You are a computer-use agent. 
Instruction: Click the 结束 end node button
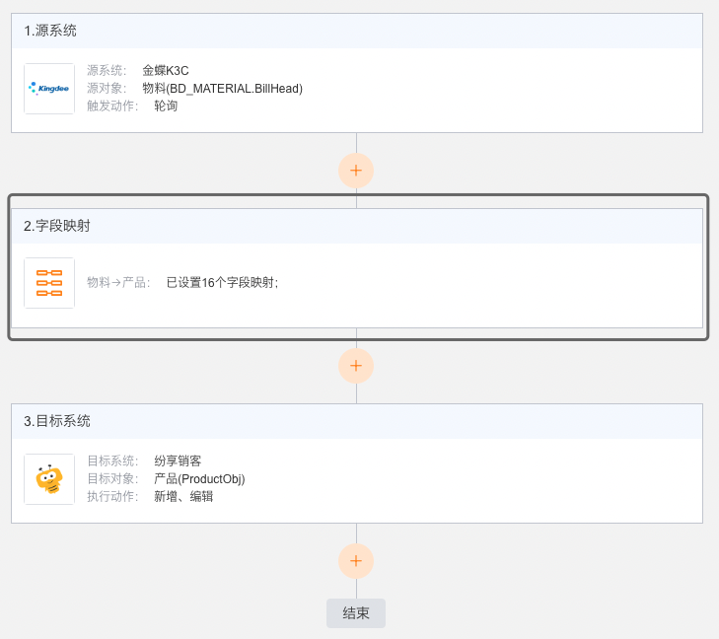click(356, 613)
